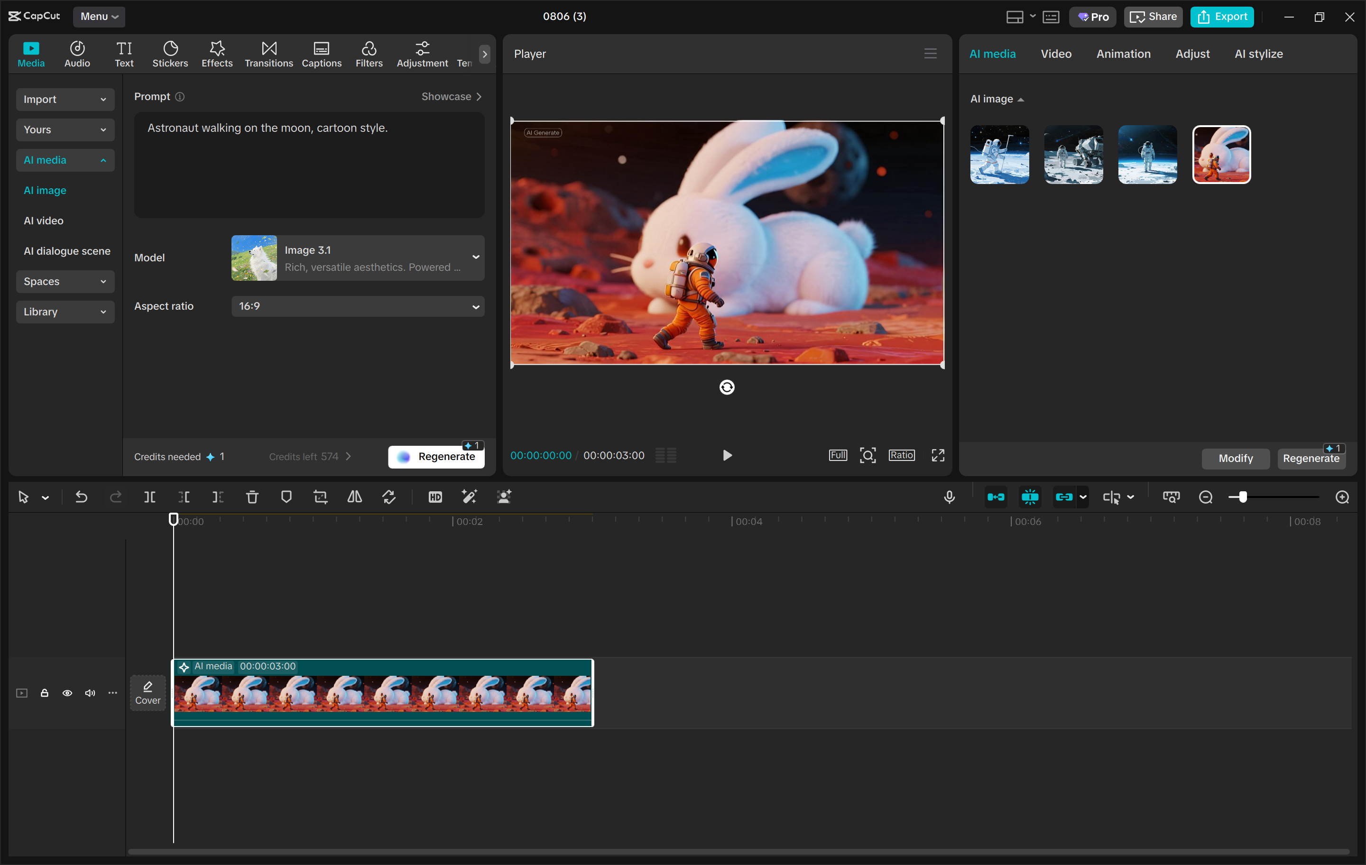Screen dimensions: 1366x865
Task: Click the rotate handle below preview image
Action: [x=727, y=387]
